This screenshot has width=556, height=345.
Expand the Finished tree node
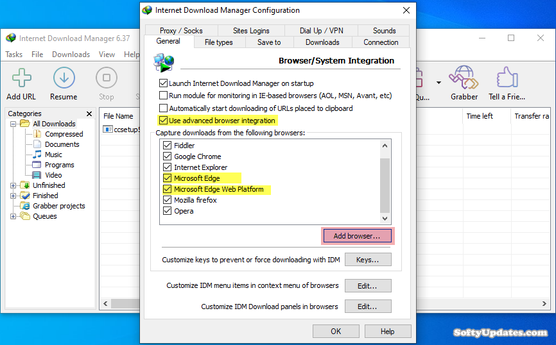click(x=13, y=196)
